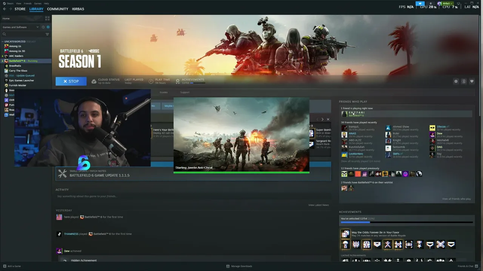This screenshot has height=271, width=483.
Task: Click the achievements progress bar
Action: 407,222
